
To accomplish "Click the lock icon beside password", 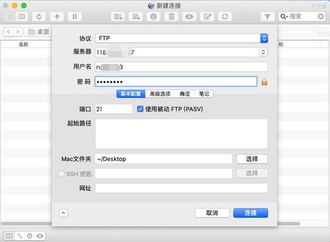I will coord(265,82).
